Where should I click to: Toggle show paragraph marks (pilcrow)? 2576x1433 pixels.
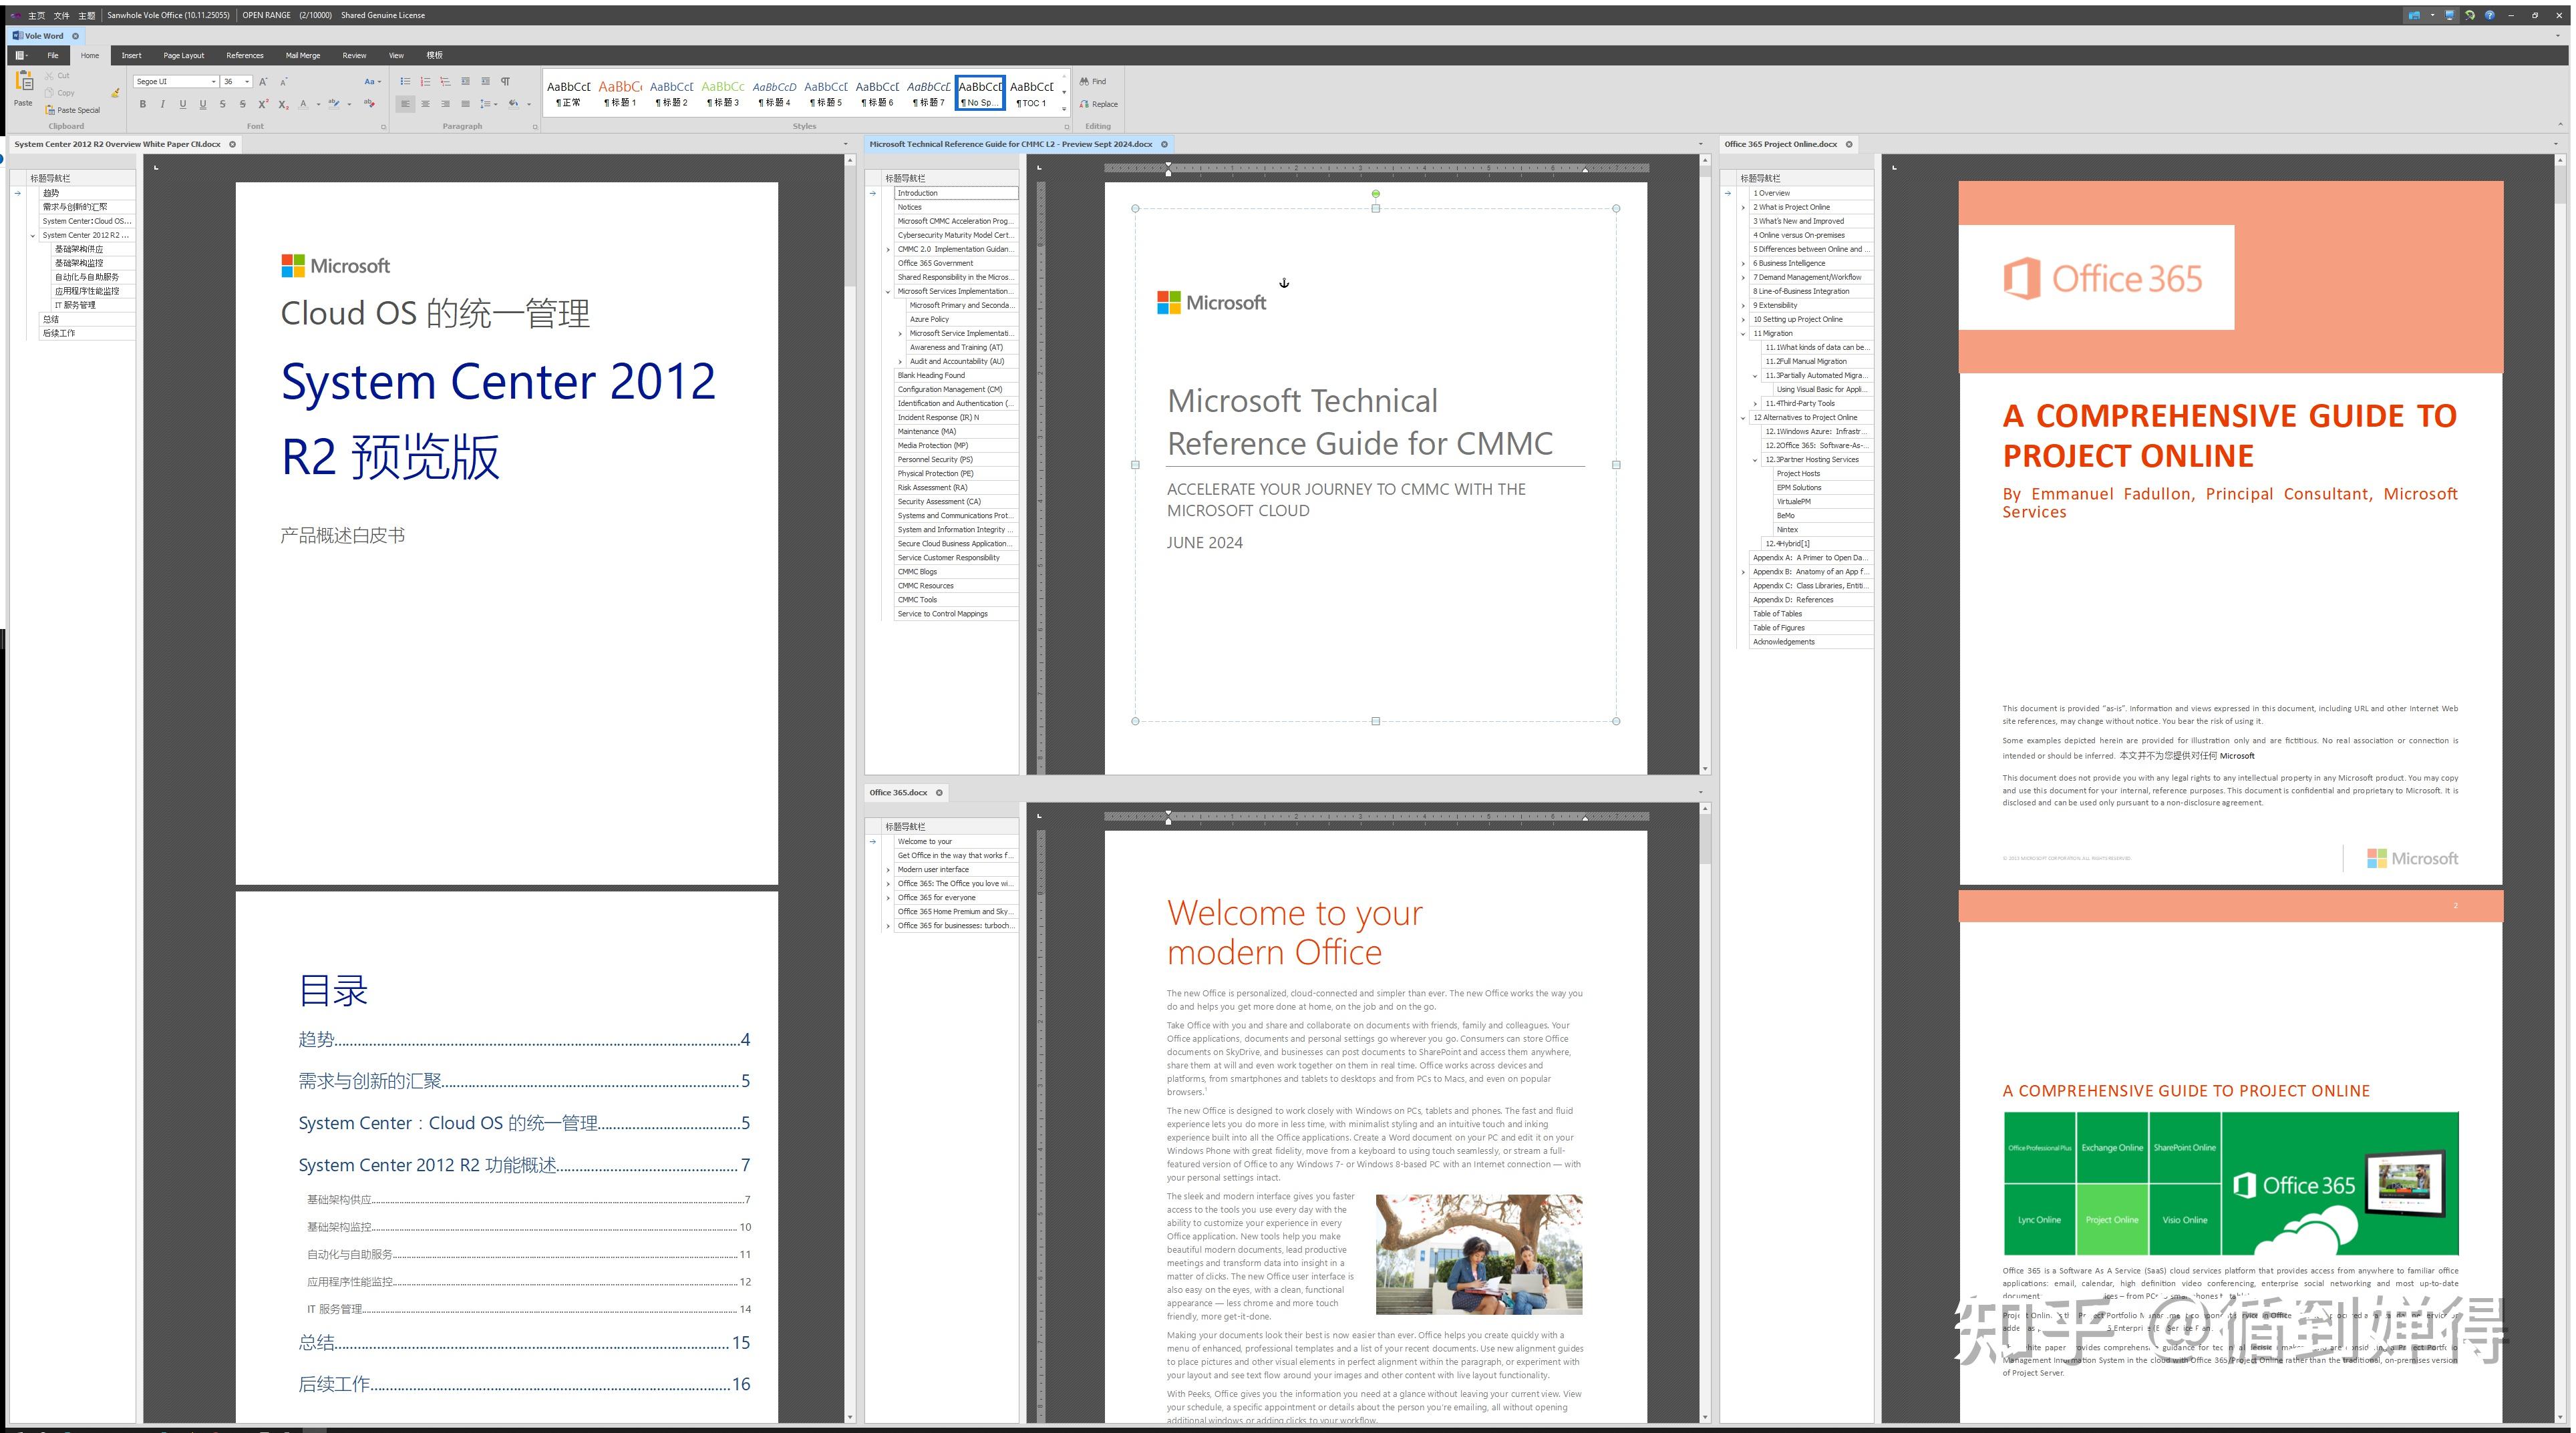click(x=505, y=81)
